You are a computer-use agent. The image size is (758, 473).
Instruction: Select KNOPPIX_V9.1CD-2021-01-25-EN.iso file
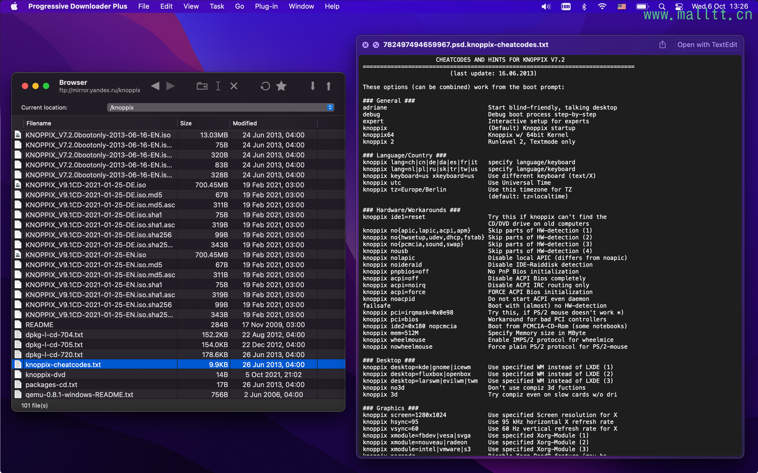(179, 255)
